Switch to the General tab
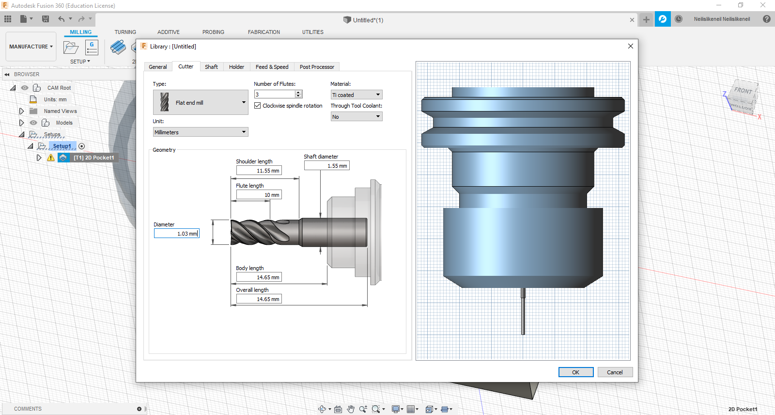775x415 pixels. [x=158, y=67]
